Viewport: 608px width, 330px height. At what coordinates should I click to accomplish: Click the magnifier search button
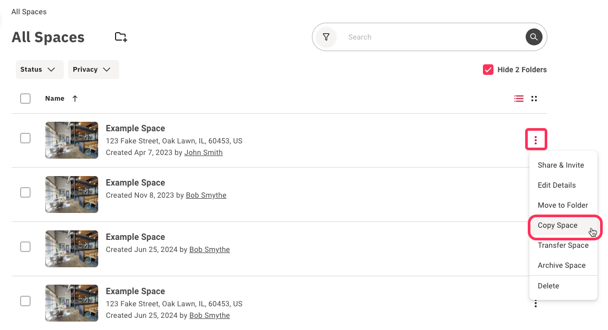[534, 37]
